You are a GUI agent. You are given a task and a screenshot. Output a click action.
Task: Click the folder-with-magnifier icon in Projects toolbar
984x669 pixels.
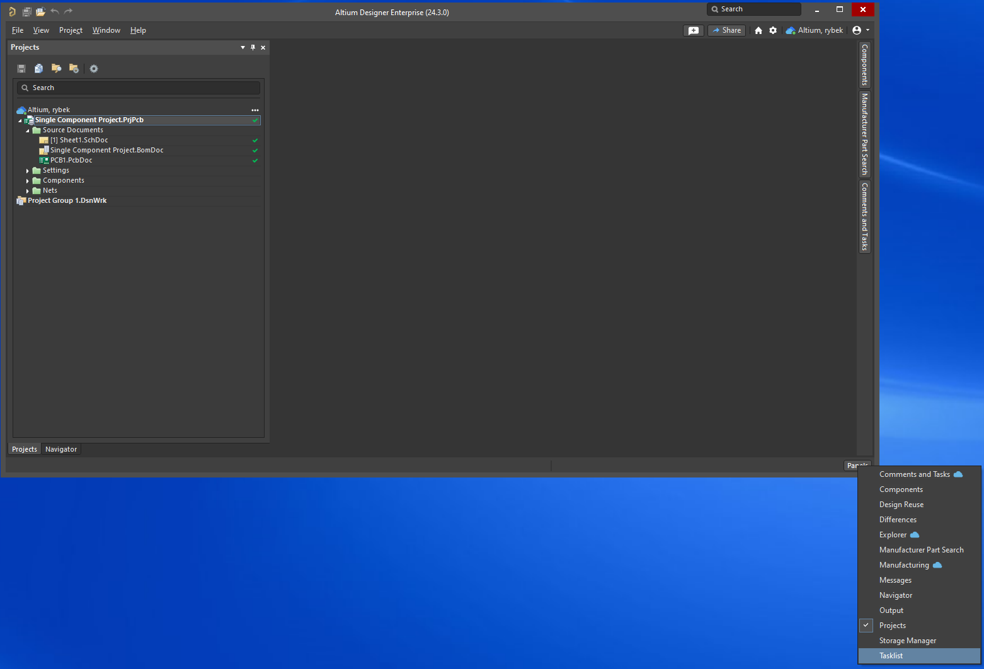pyautogui.click(x=56, y=68)
